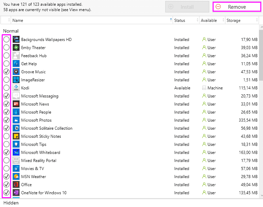
Task: Click the Get Help app icon
Action: pos(16,64)
